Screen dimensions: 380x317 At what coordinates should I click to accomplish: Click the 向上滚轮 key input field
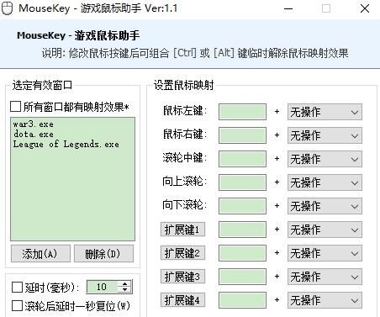coord(242,182)
